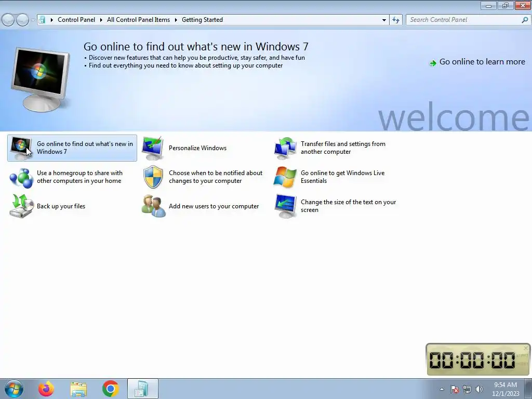Expand the arrow before All Control Panel Items
Screen dimensions: 532x399
tap(101, 20)
